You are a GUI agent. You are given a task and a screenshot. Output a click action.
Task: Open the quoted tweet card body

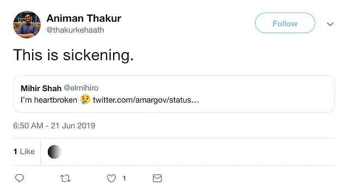[x=174, y=94]
